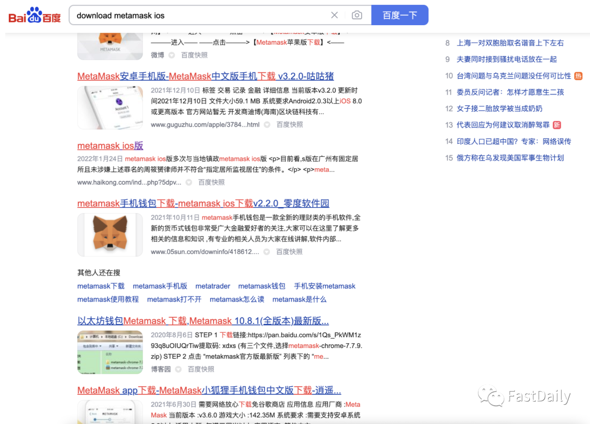Viewport: 590px width, 424px height.
Task: Click shield icon beside 博客园 source
Action: [x=178, y=369]
